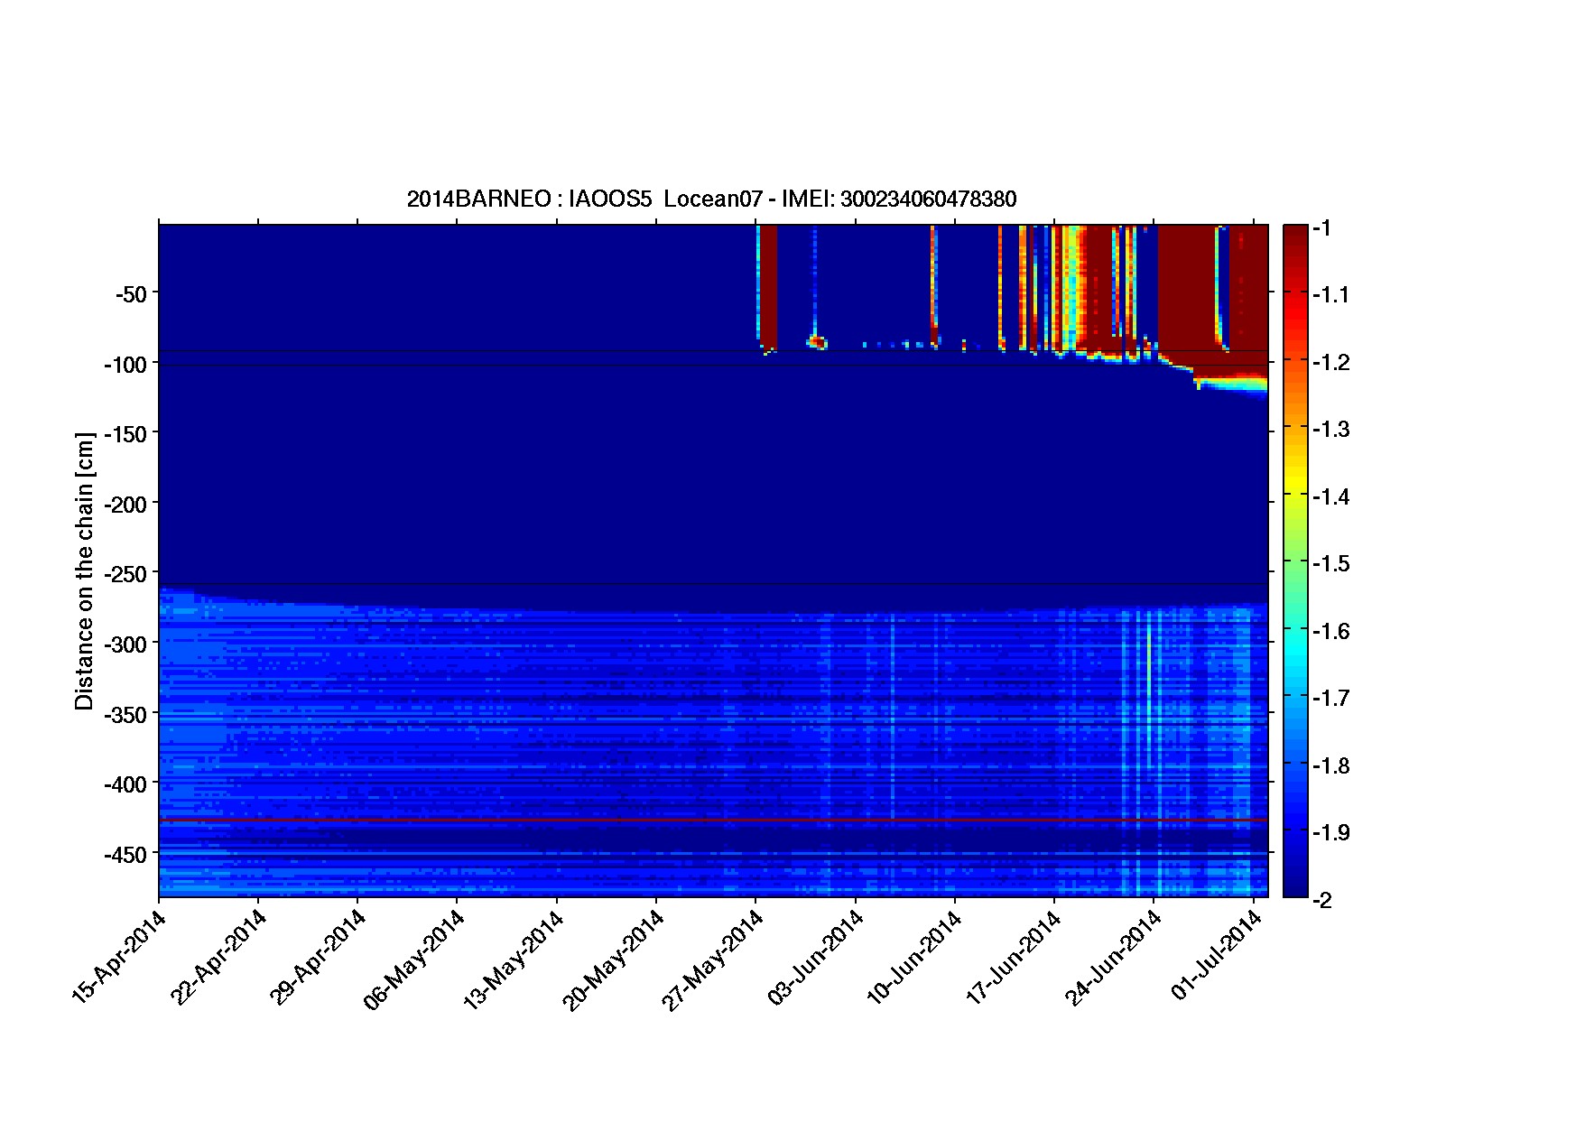Click the 27-May-2014 date tick label
Image resolution: width=1585 pixels, height=1122 pixels.
pyautogui.click(x=715, y=959)
